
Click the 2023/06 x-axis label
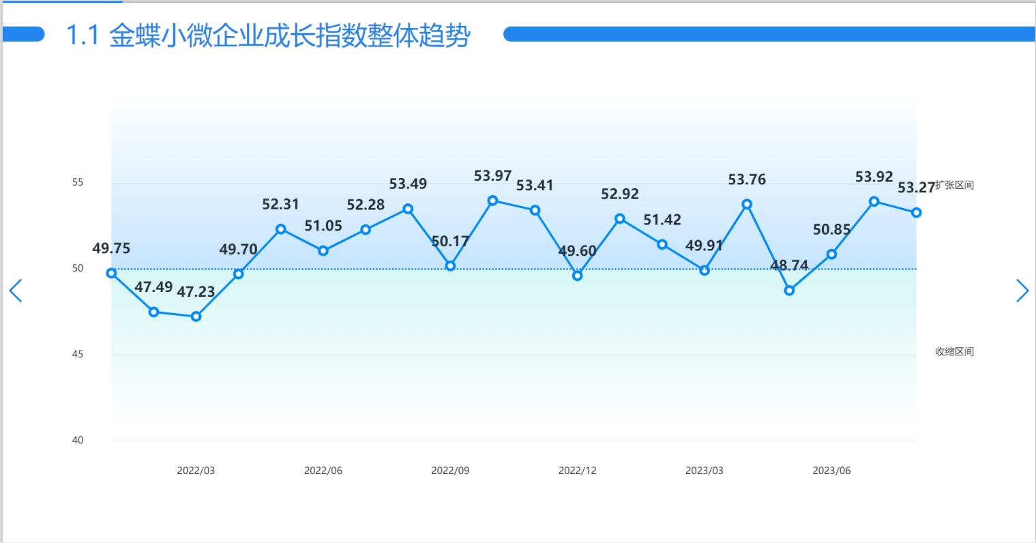point(831,471)
